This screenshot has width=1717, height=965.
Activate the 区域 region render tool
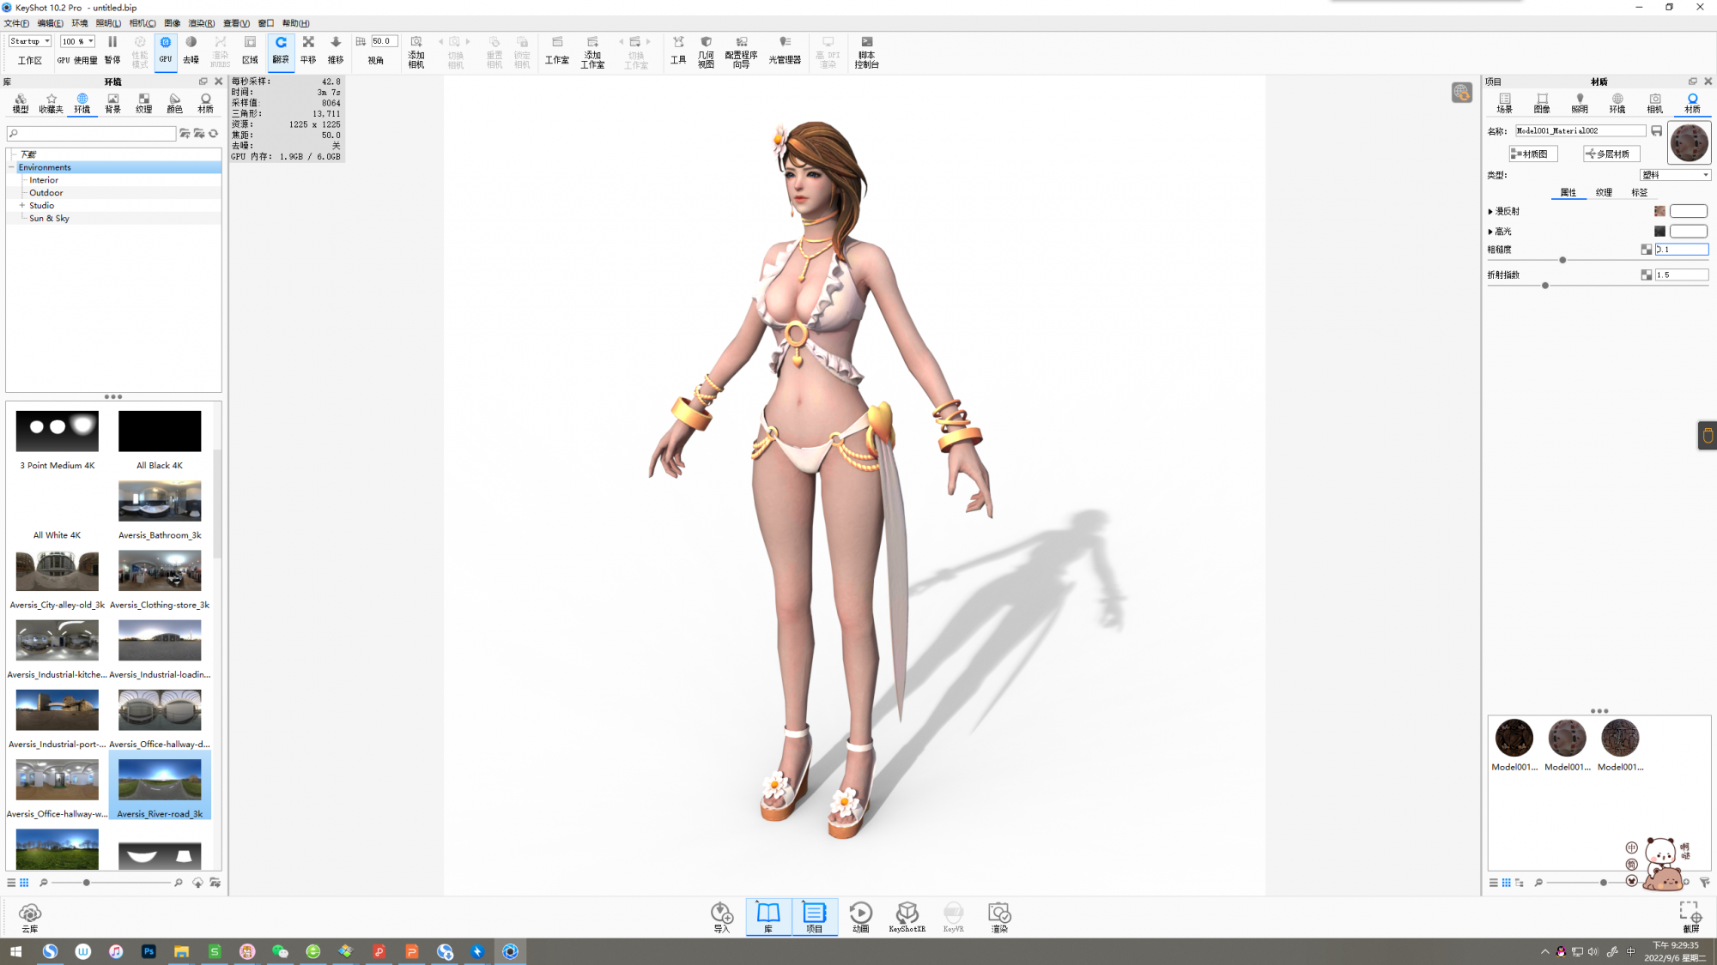pos(250,51)
